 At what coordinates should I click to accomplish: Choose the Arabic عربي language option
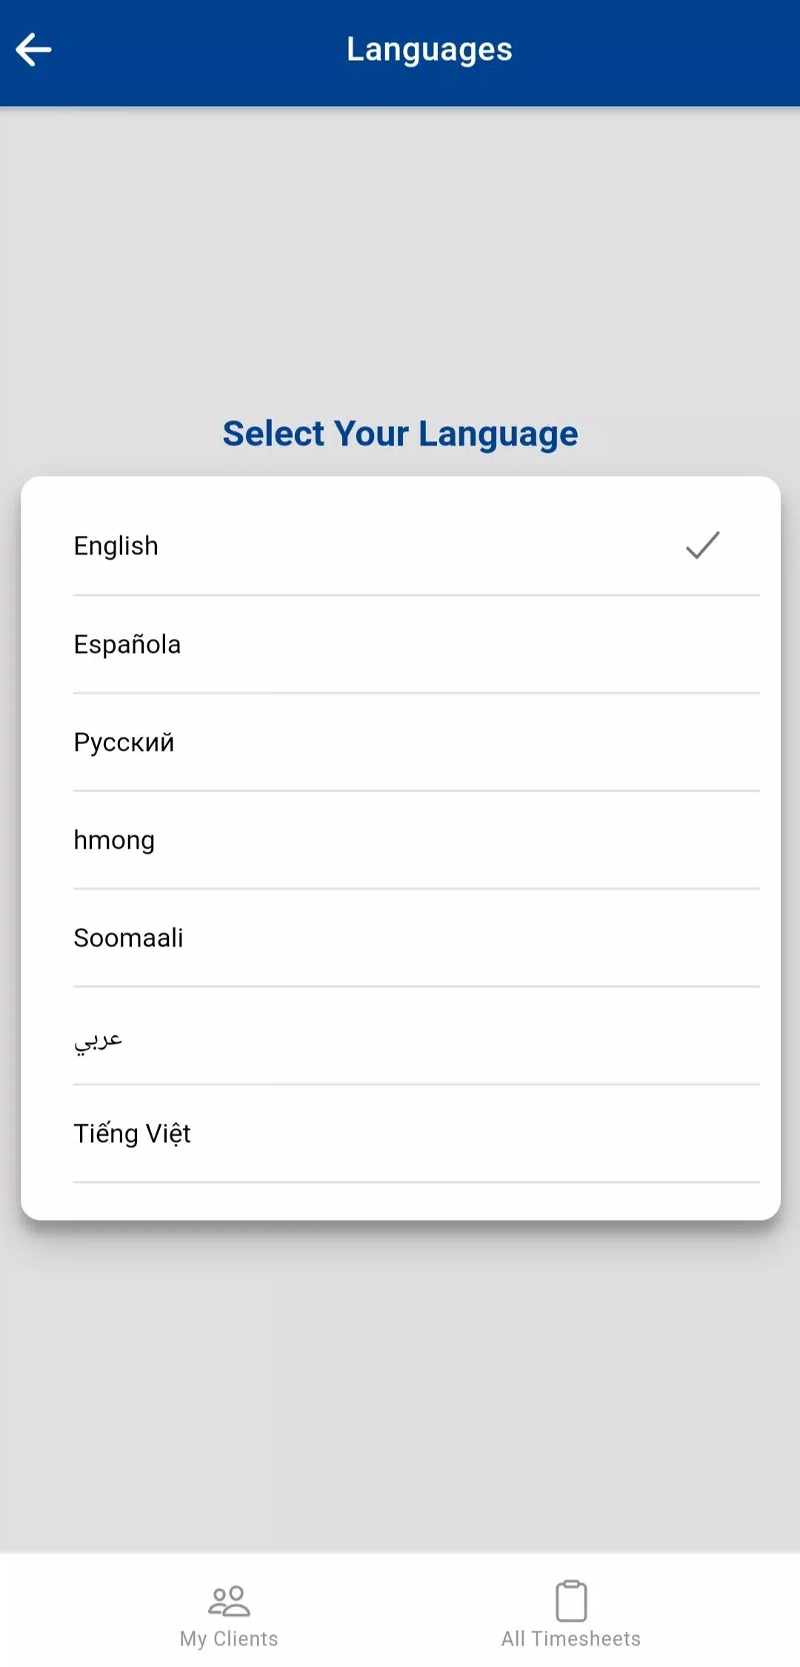(416, 1035)
